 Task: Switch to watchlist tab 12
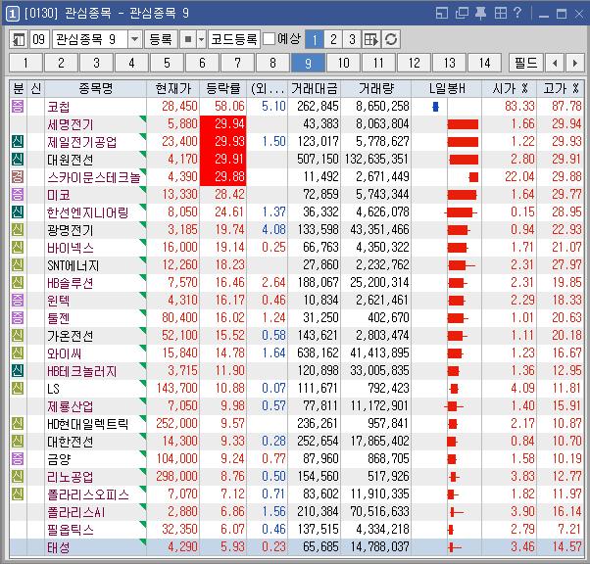point(414,63)
